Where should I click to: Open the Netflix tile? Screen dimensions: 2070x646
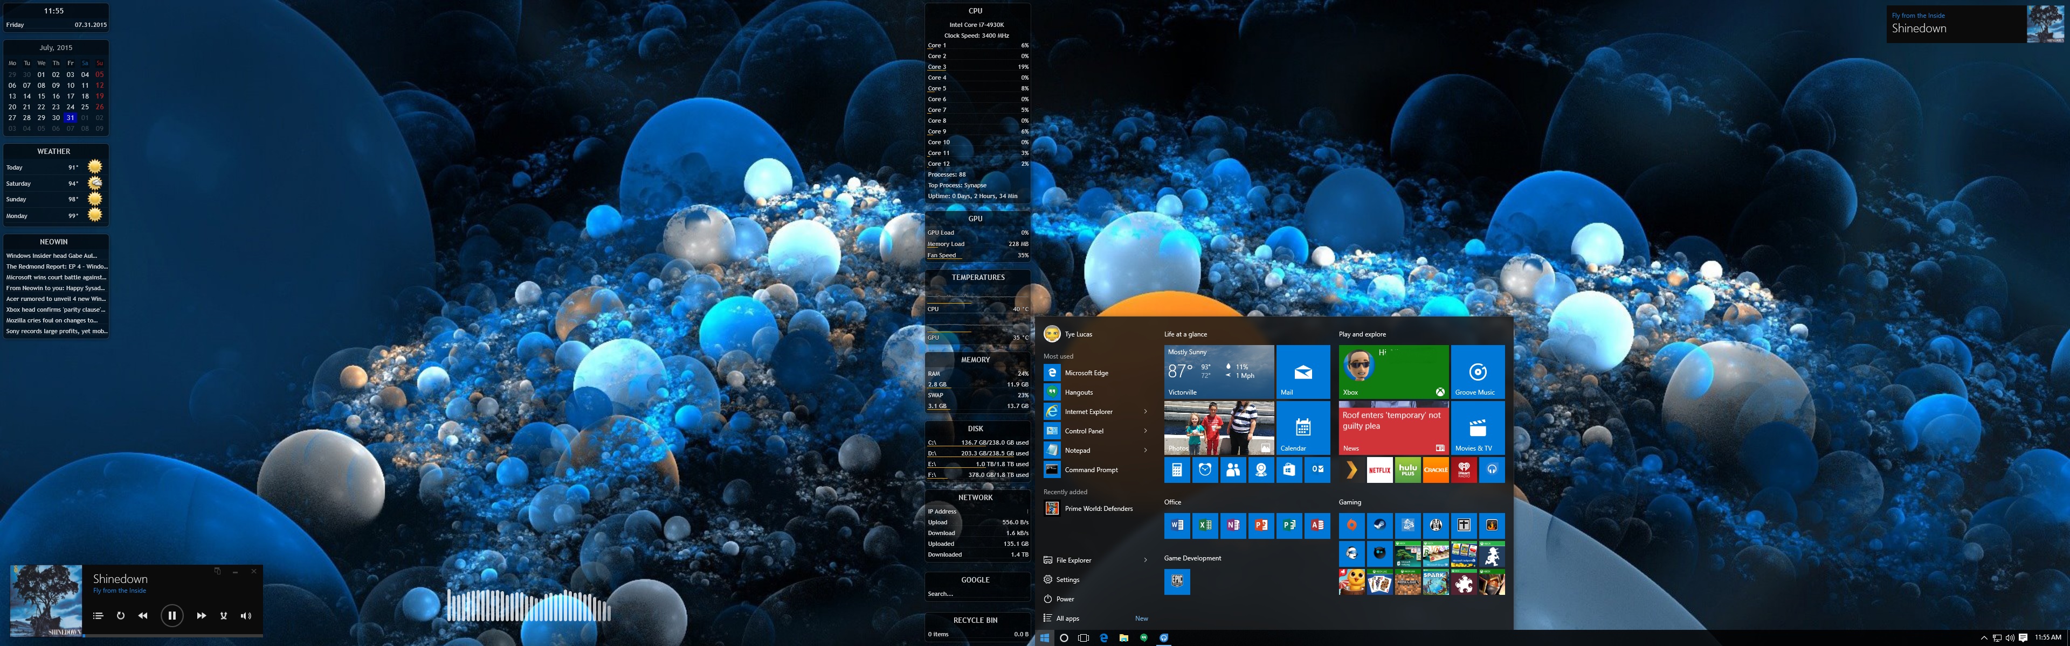pos(1380,471)
